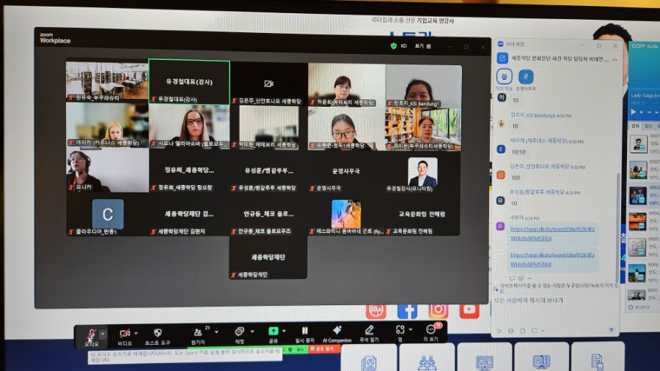
Task: Click the stop button in audio player
Action: pyautogui.click(x=642, y=112)
